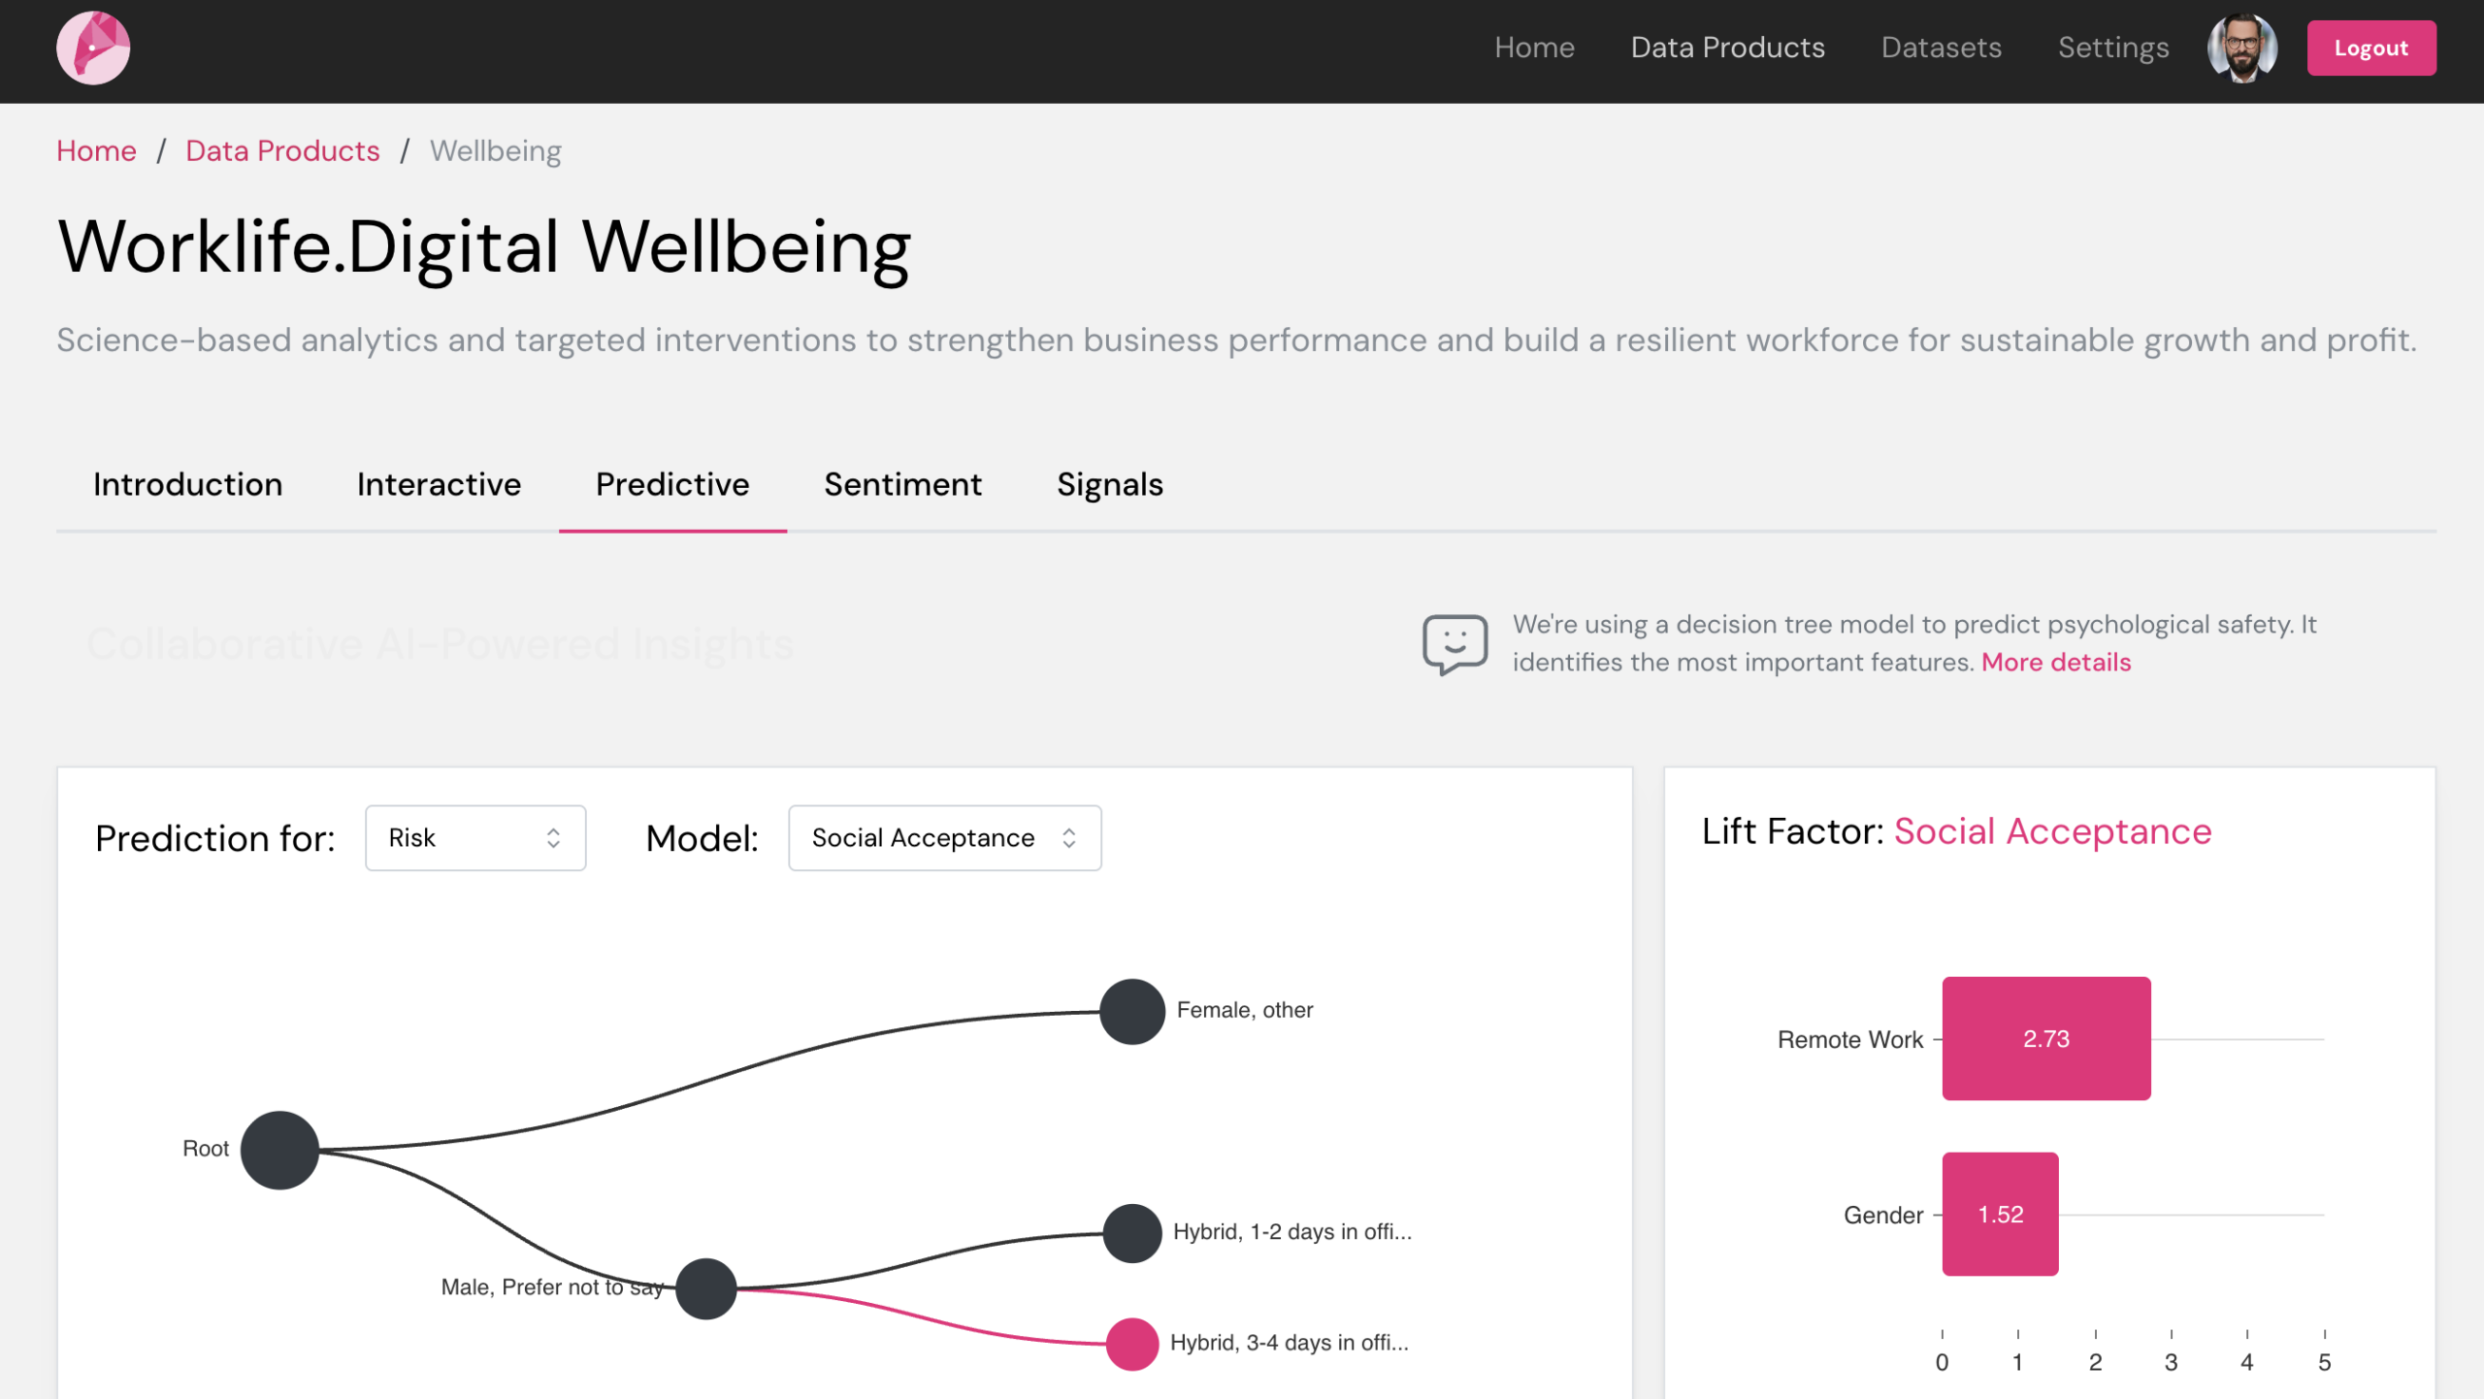
Task: Open the user profile avatar
Action: tap(2241, 48)
